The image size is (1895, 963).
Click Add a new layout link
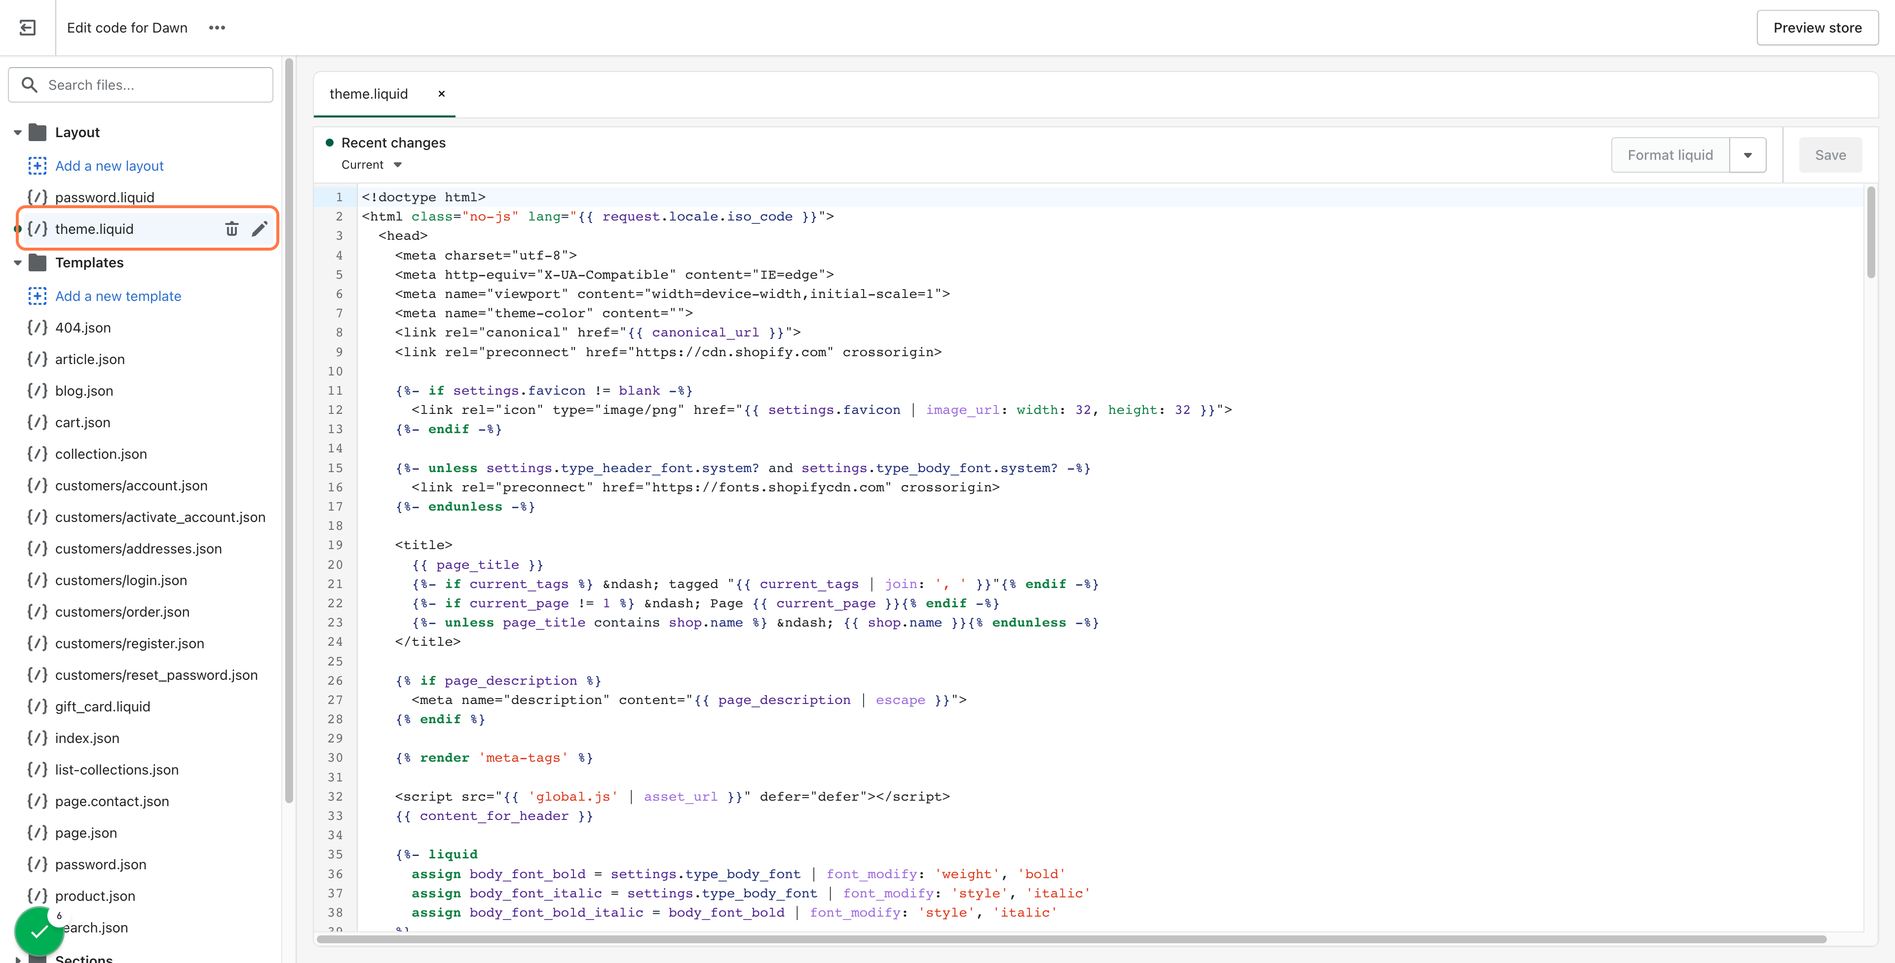click(110, 166)
